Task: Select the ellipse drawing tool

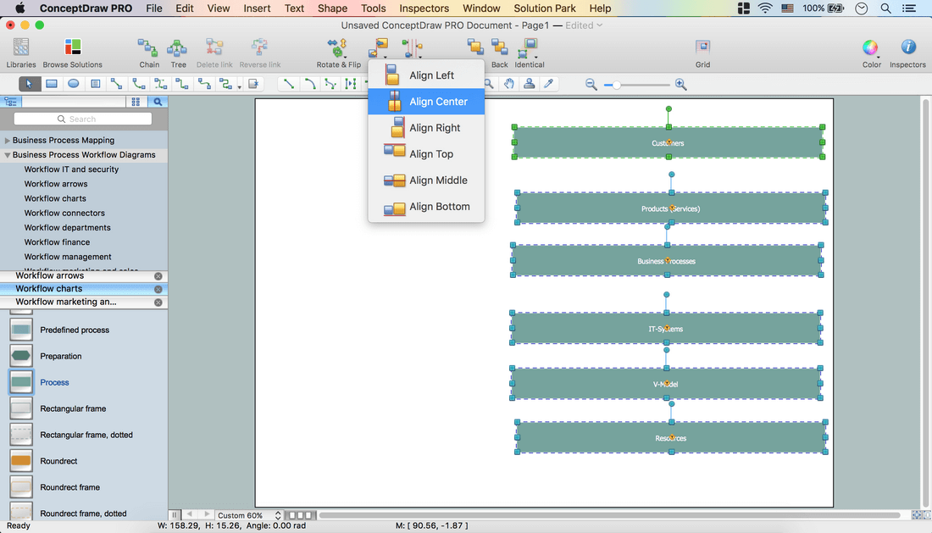Action: [x=74, y=84]
